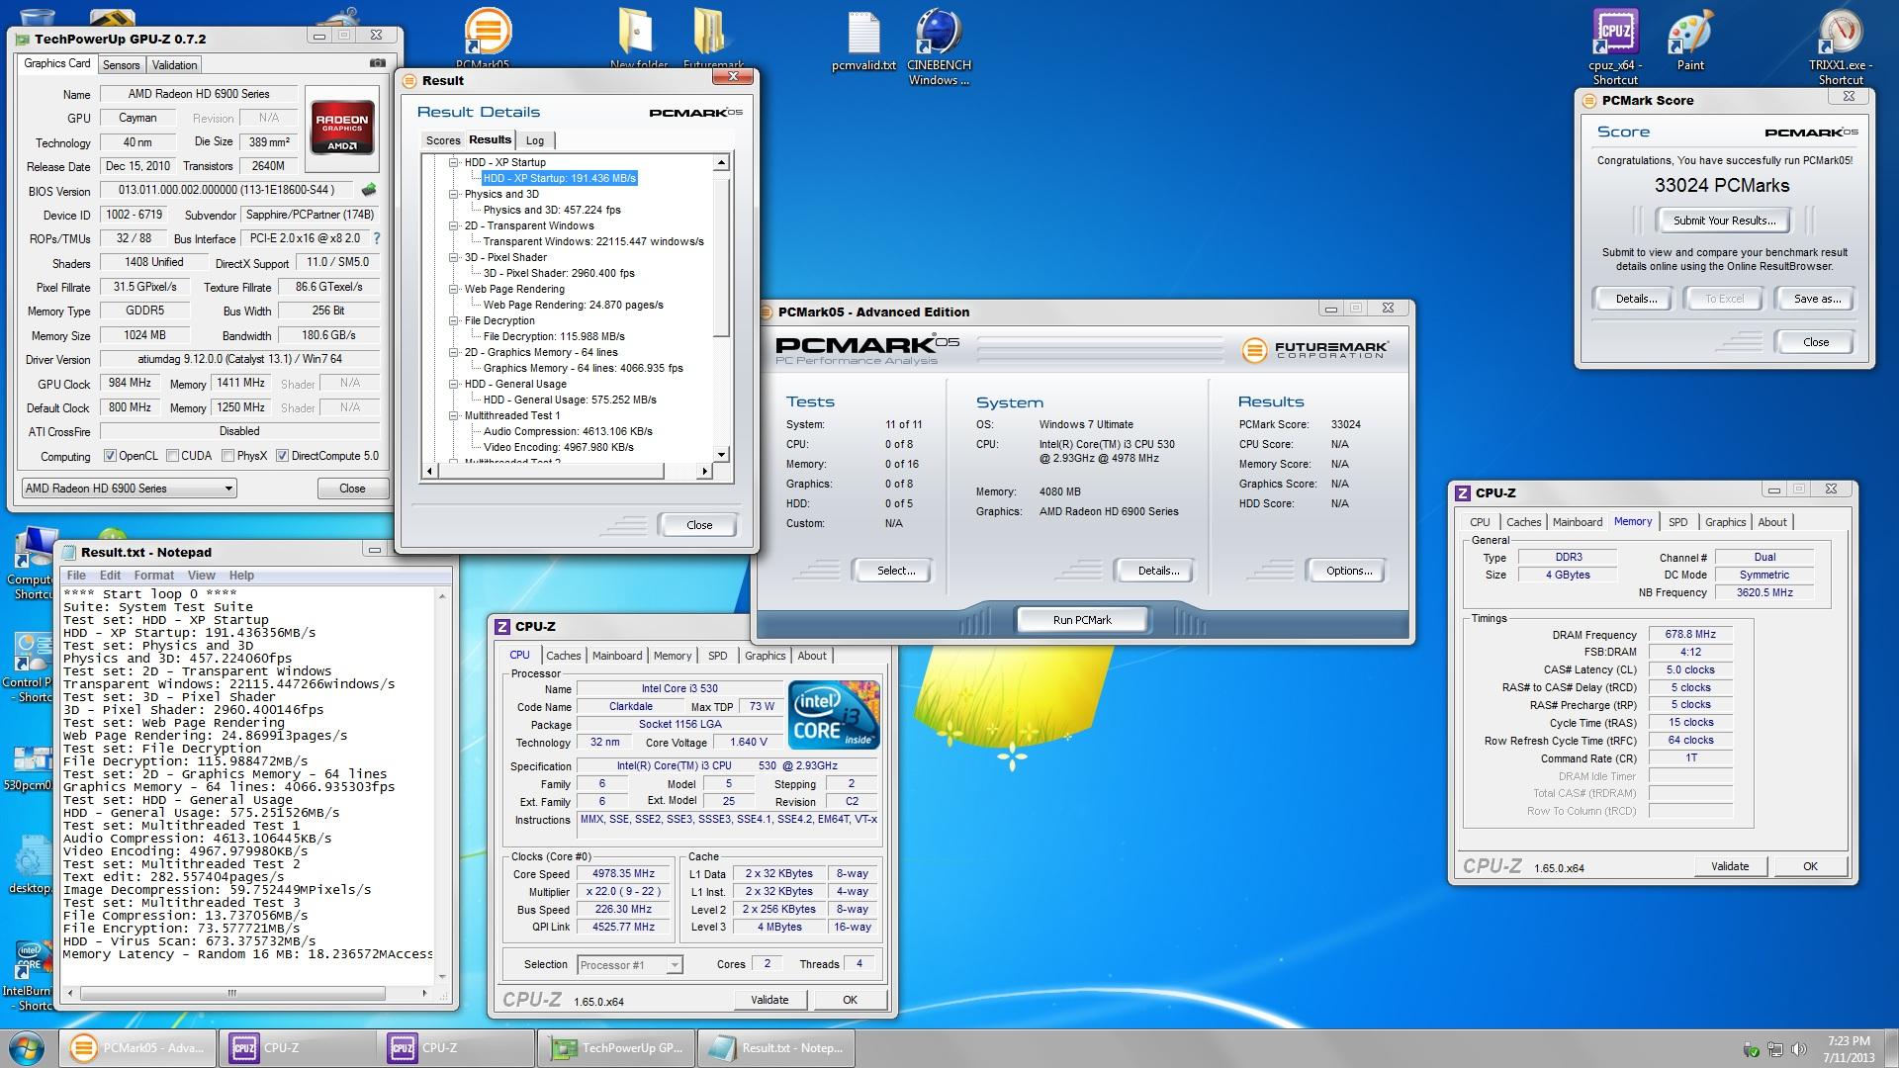Click the Radeon Graphics AMD logo
The image size is (1899, 1068).
pos(341,130)
